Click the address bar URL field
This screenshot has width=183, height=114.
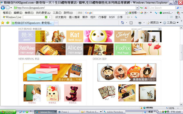point(75,8)
